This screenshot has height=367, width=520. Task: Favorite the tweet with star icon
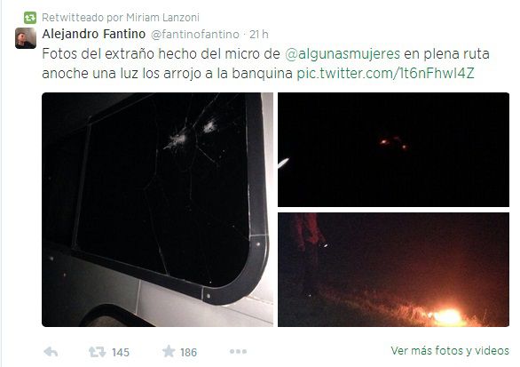(x=169, y=351)
